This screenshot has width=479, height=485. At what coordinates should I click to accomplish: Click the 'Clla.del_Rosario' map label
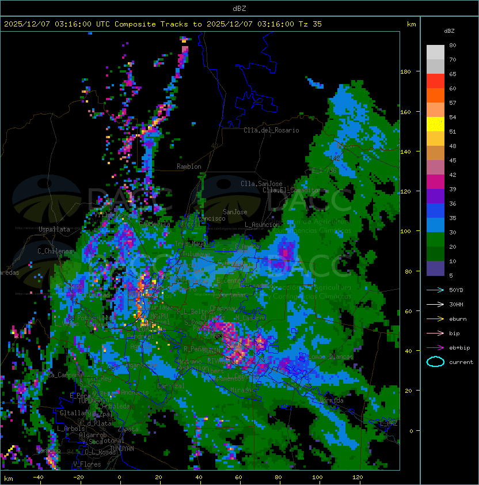pos(271,130)
